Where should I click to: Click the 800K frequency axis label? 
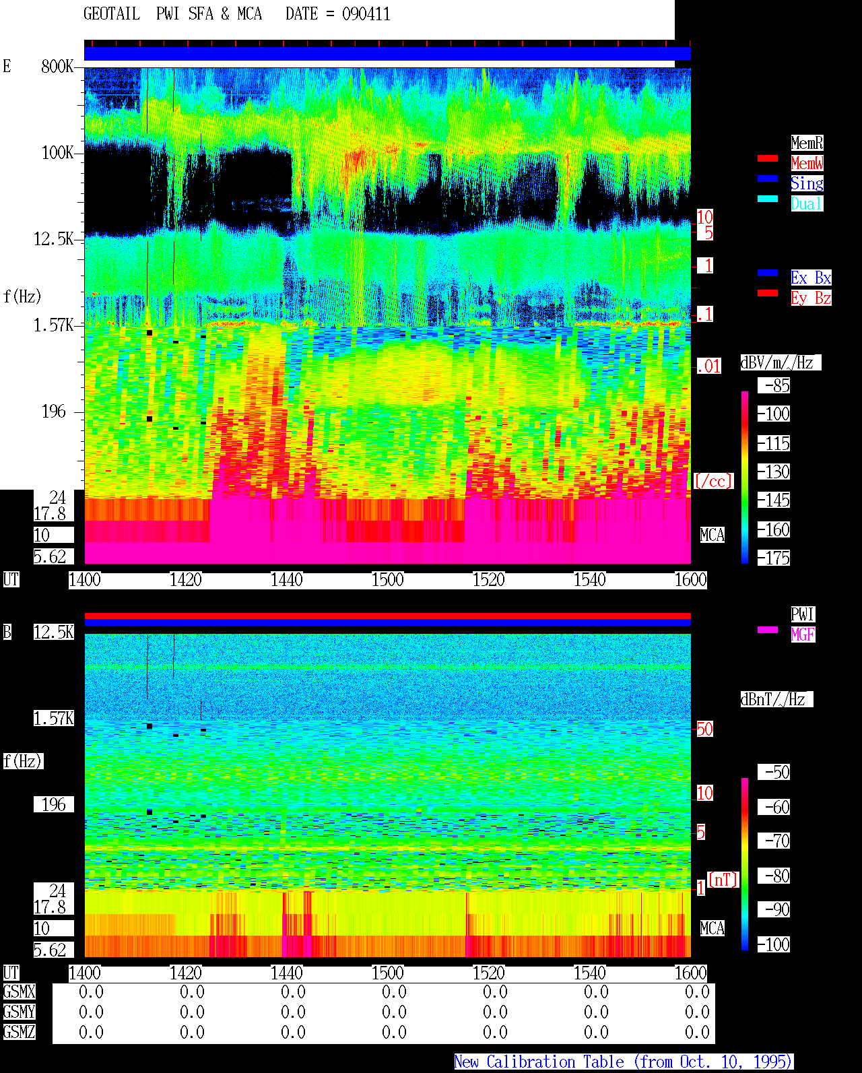point(57,67)
